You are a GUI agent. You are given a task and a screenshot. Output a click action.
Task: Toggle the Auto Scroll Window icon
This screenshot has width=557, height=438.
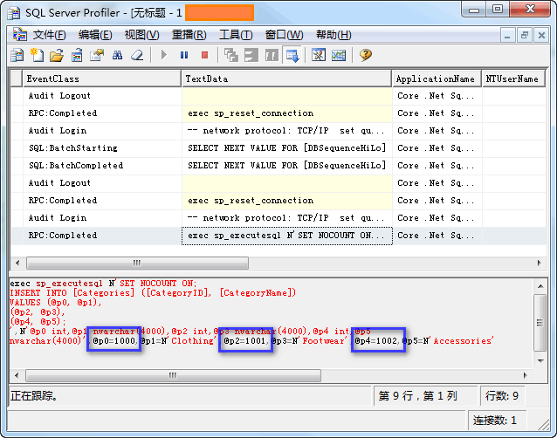(292, 55)
